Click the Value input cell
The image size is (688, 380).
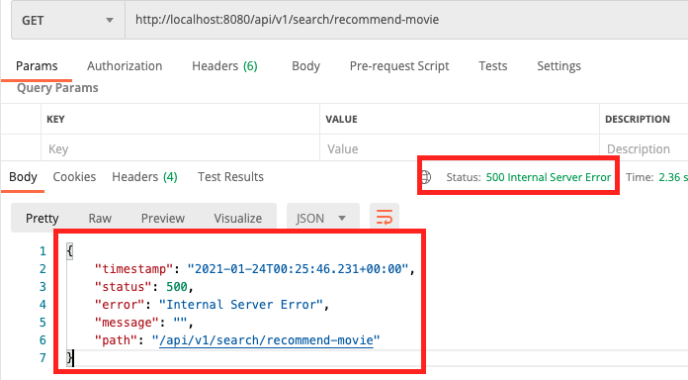(x=460, y=148)
